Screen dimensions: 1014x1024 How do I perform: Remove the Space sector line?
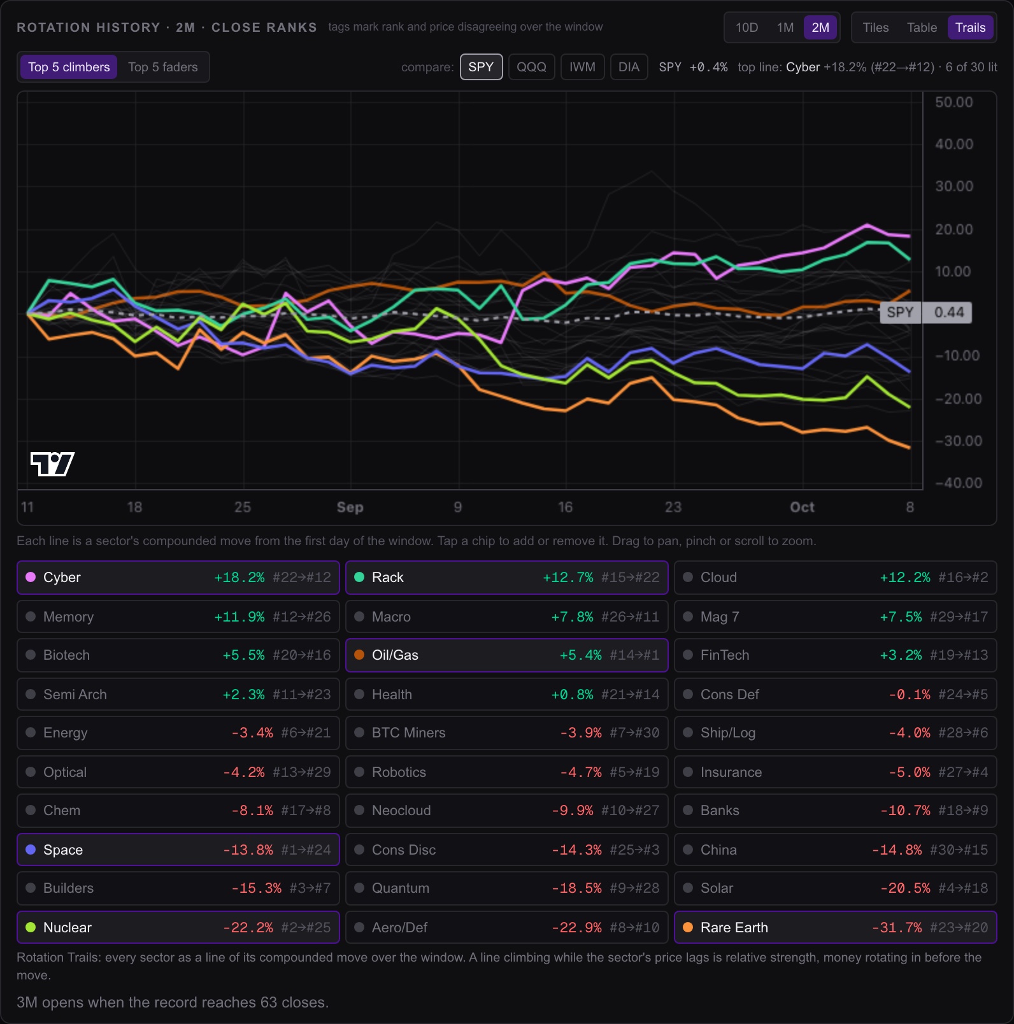pos(178,850)
